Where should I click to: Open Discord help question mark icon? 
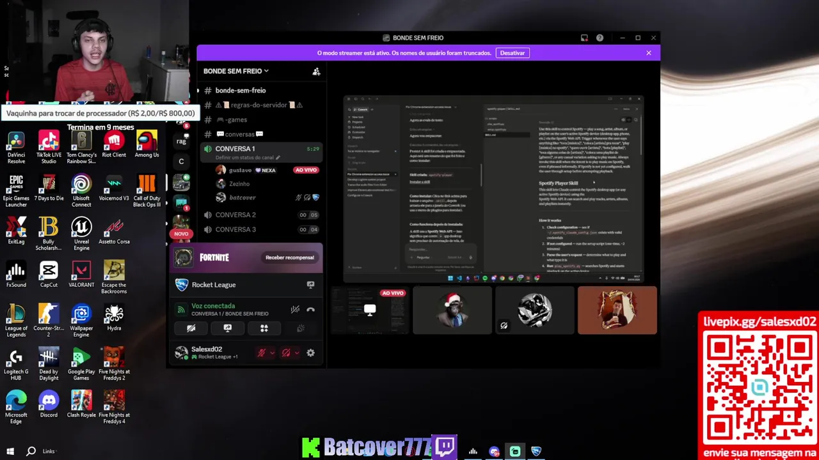pos(600,38)
